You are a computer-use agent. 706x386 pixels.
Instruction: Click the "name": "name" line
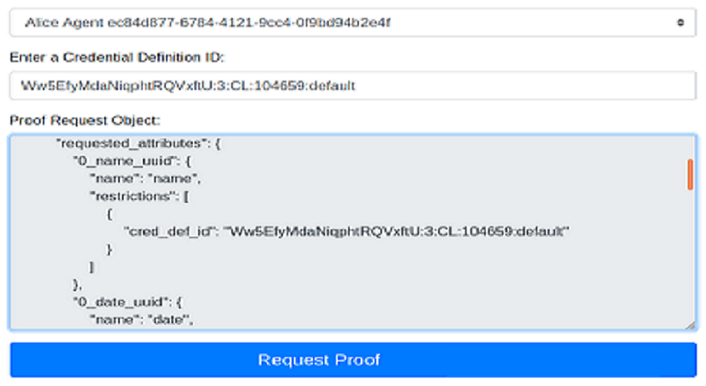click(x=145, y=179)
